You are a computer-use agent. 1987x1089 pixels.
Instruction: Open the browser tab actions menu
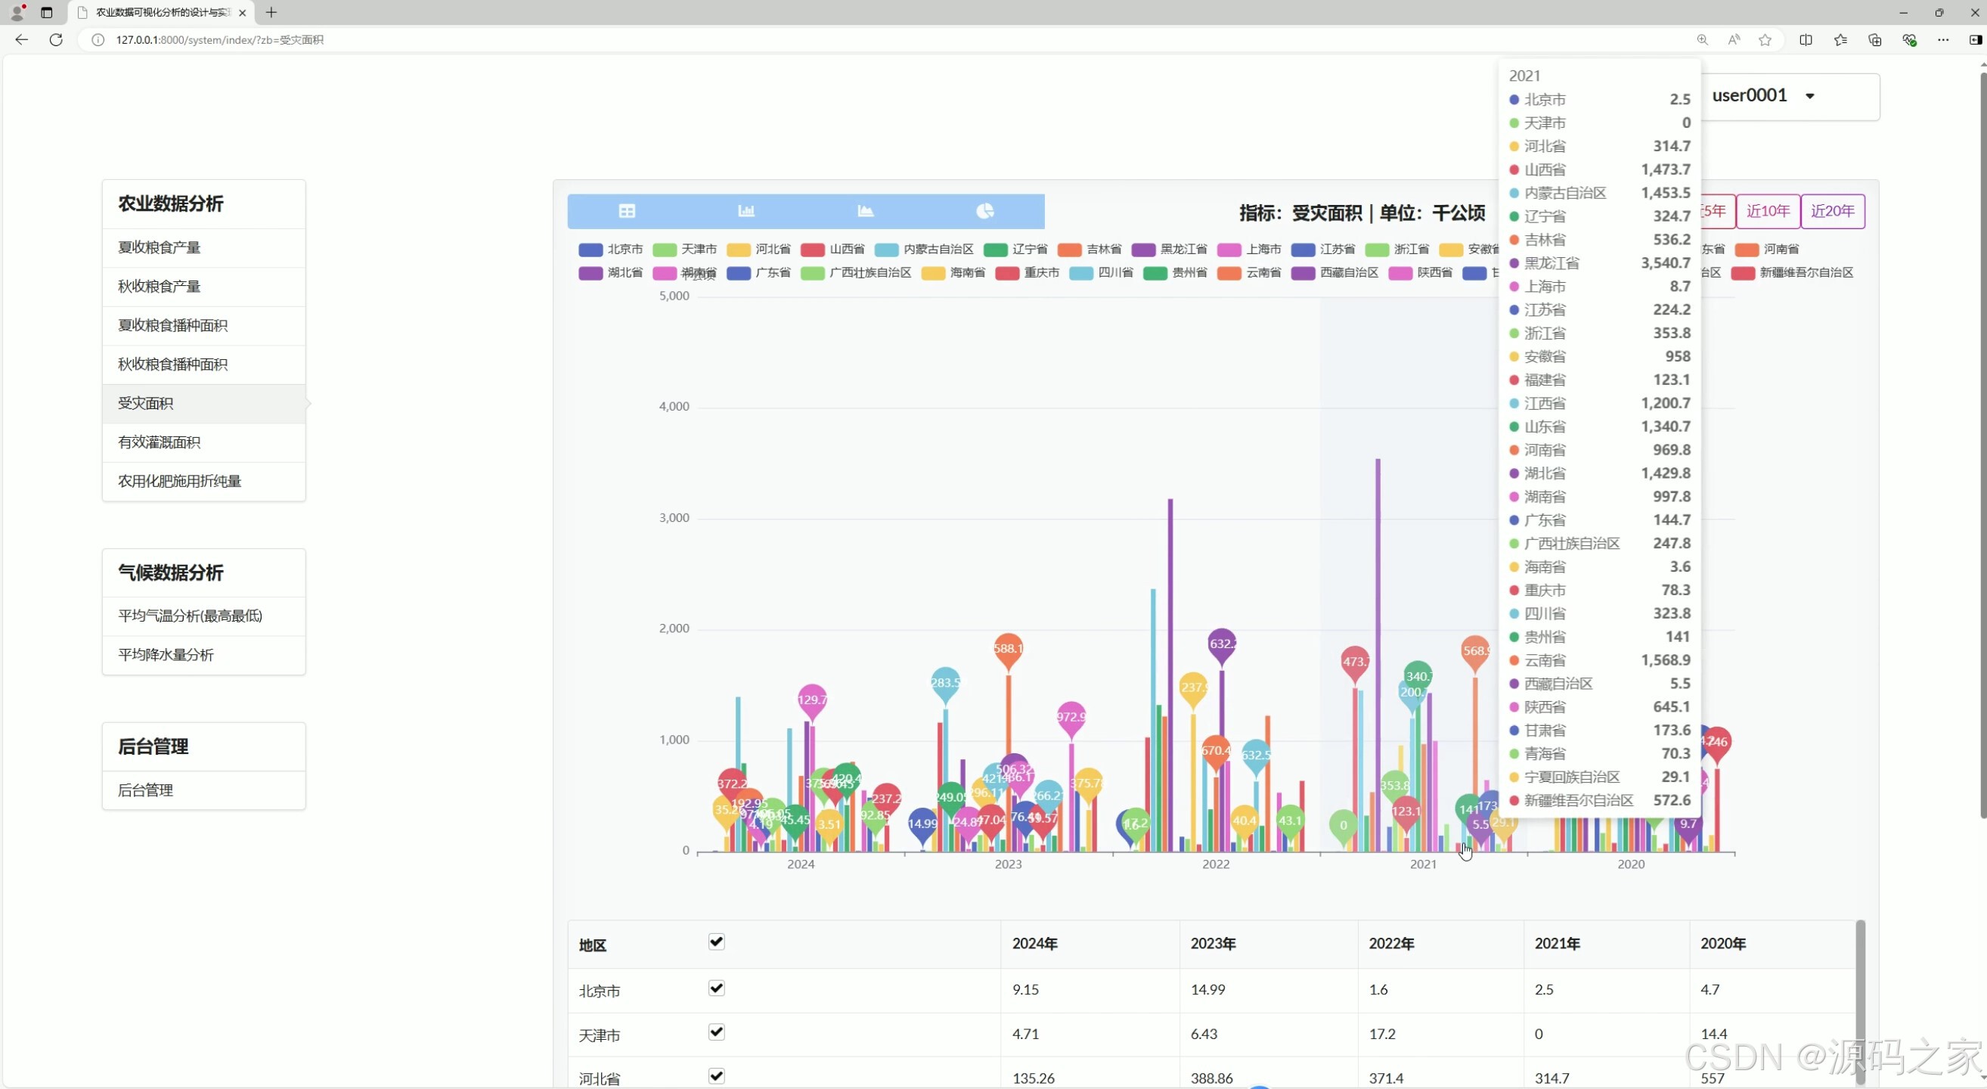click(x=47, y=12)
